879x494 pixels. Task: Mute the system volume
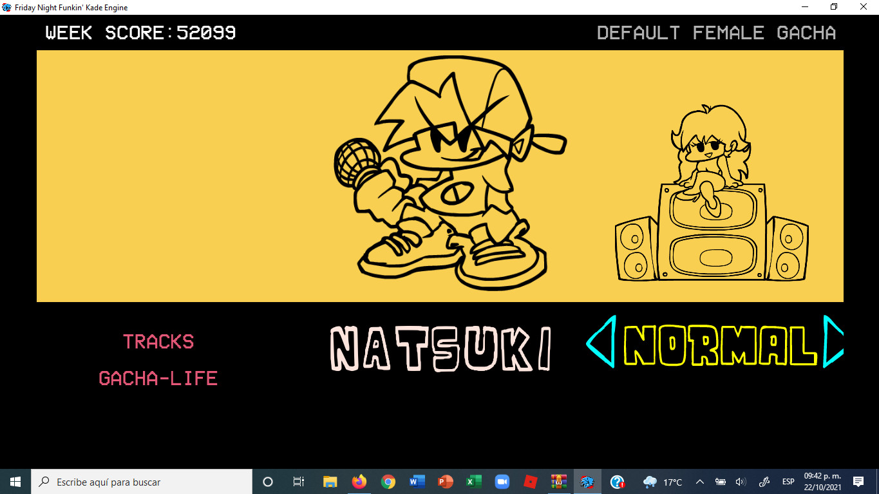pos(740,482)
